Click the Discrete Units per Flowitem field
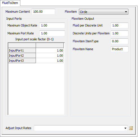This screenshot has height=137, width=138. tap(119, 33)
